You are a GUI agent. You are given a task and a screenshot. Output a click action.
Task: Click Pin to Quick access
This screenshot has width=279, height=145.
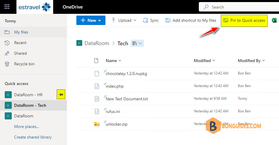(x=244, y=21)
